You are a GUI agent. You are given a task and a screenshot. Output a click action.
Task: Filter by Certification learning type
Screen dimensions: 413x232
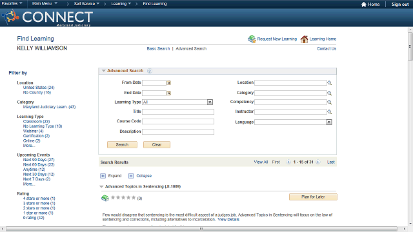tap(36, 136)
